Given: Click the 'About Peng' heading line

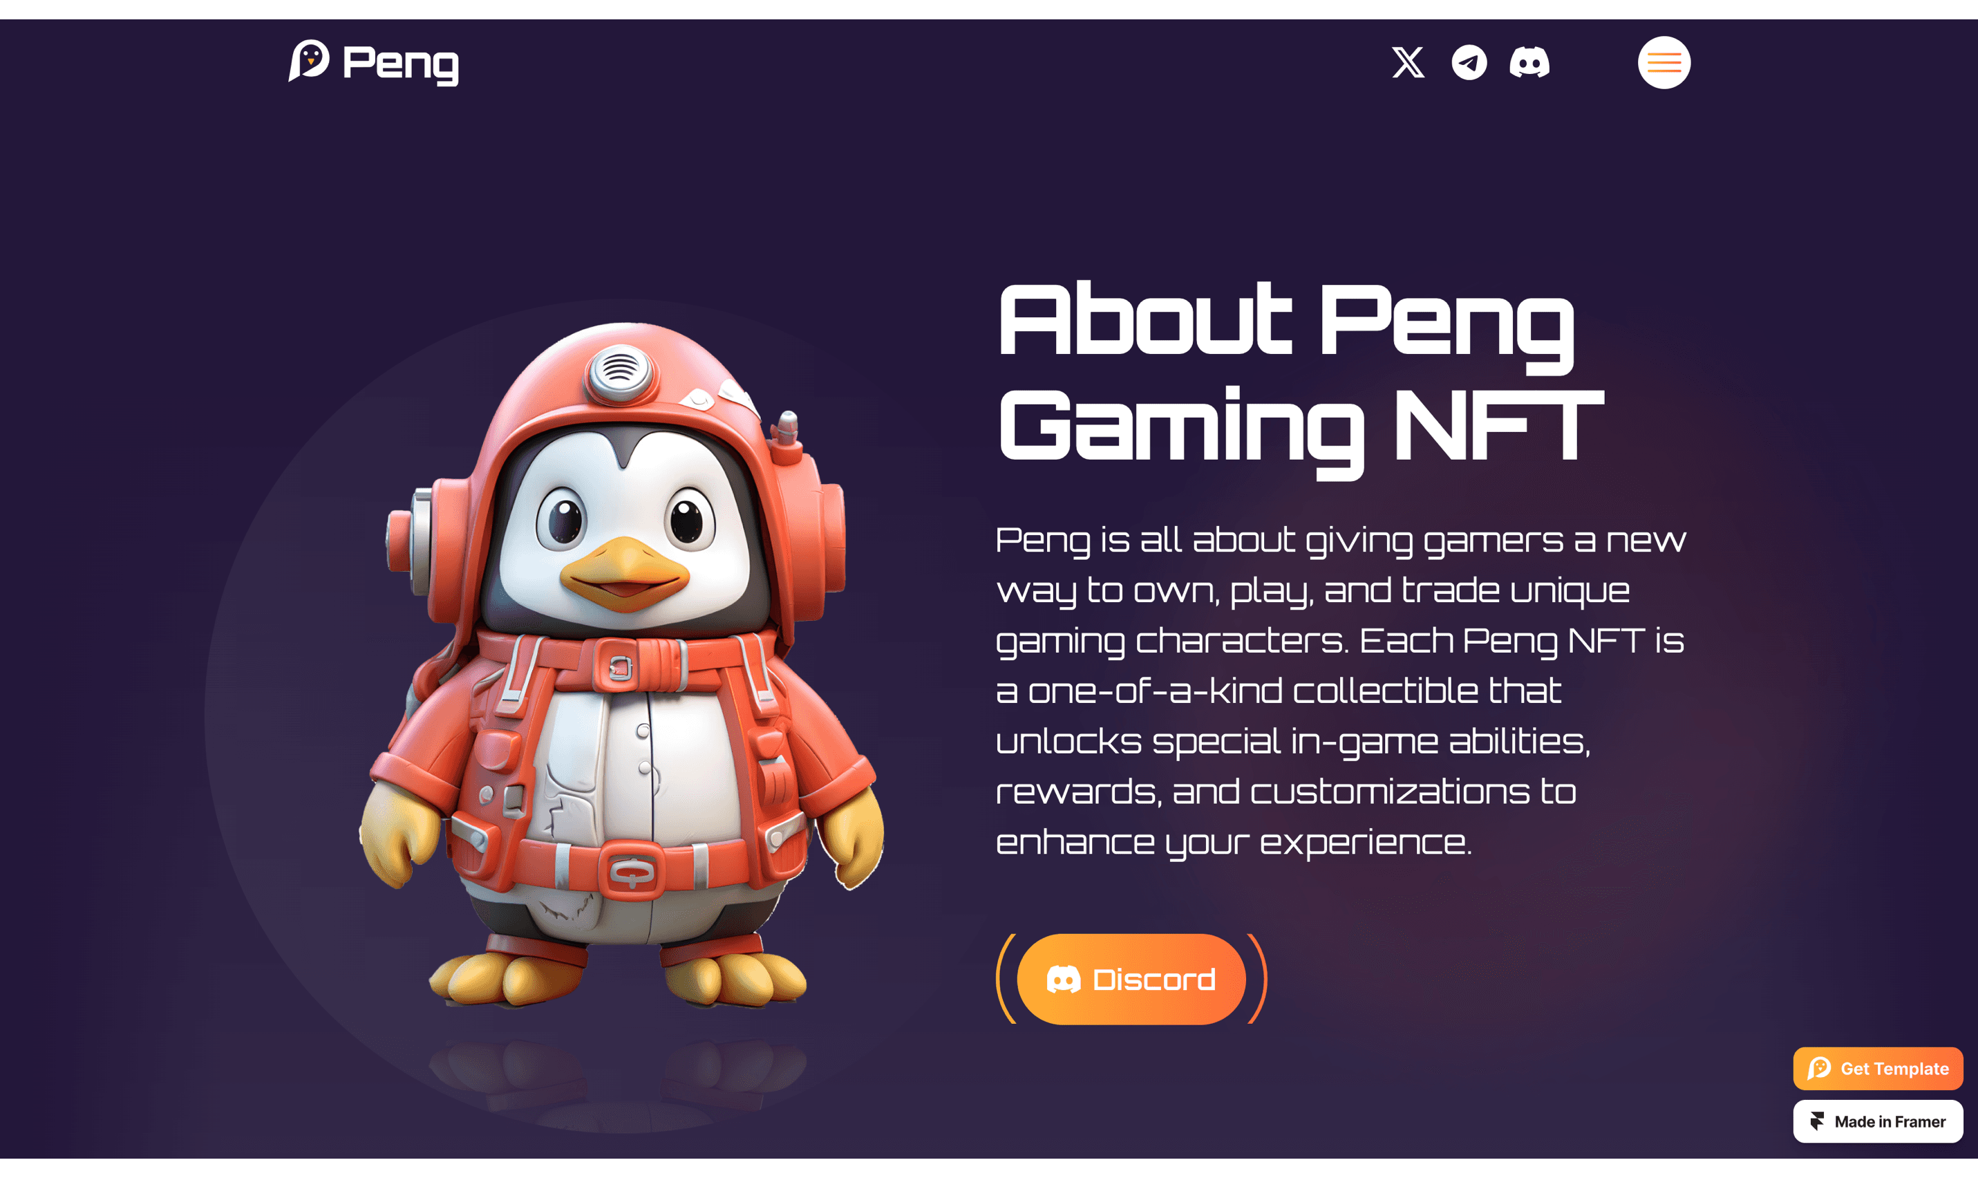Looking at the screenshot, I should [x=1286, y=324].
